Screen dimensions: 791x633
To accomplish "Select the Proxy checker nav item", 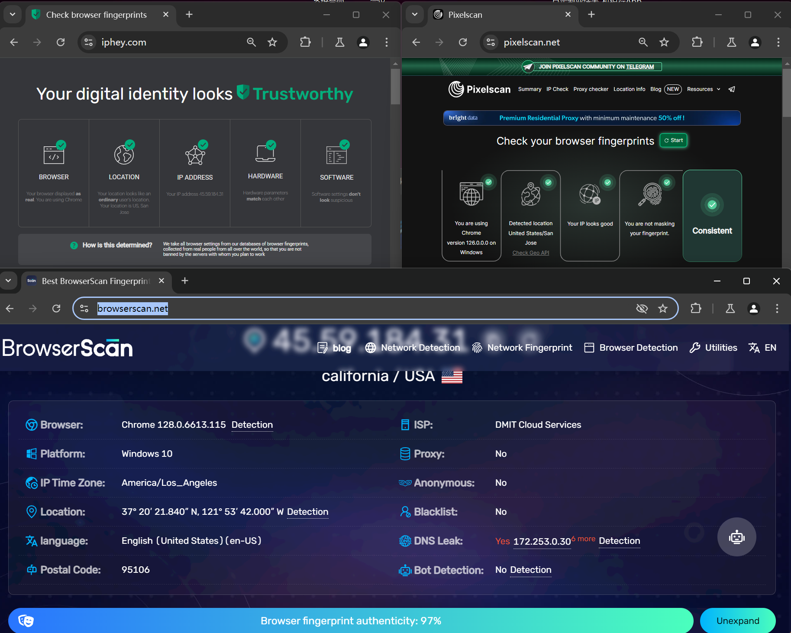I will (591, 89).
